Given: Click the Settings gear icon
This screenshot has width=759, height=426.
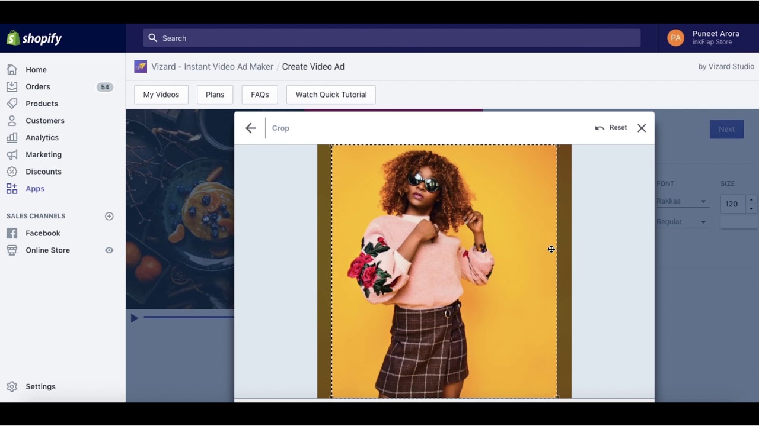Looking at the screenshot, I should [x=12, y=386].
